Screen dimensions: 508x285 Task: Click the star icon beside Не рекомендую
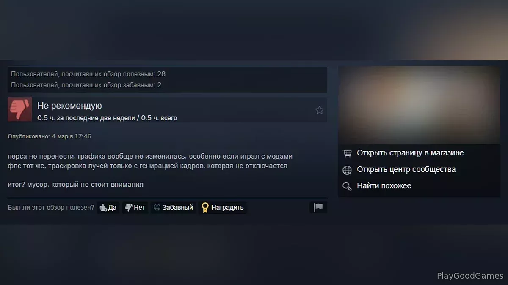click(319, 110)
